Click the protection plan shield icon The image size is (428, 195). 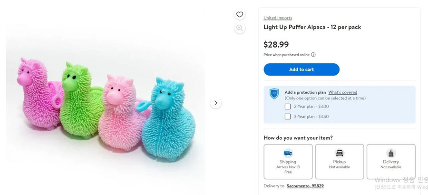tap(274, 94)
